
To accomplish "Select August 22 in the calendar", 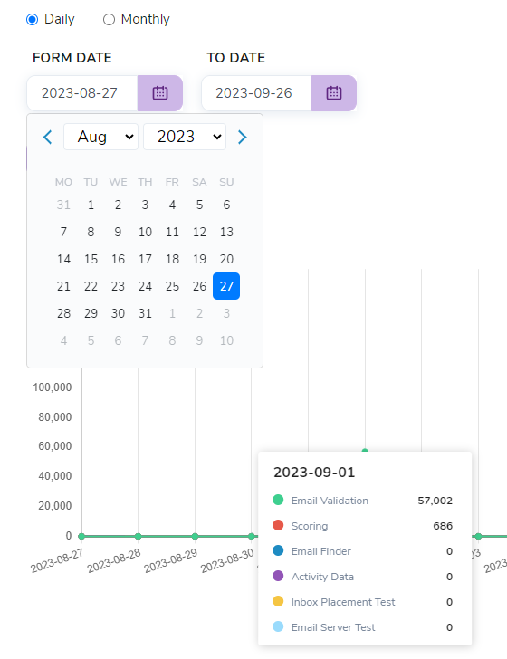I will [x=91, y=286].
